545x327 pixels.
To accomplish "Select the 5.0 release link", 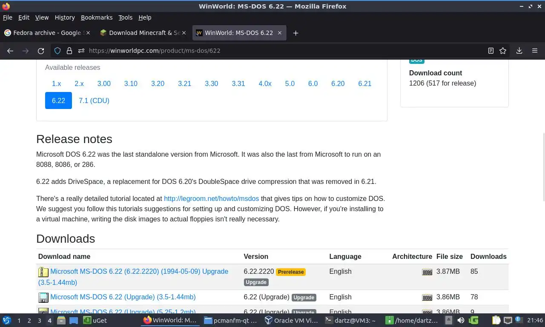I will tap(290, 83).
